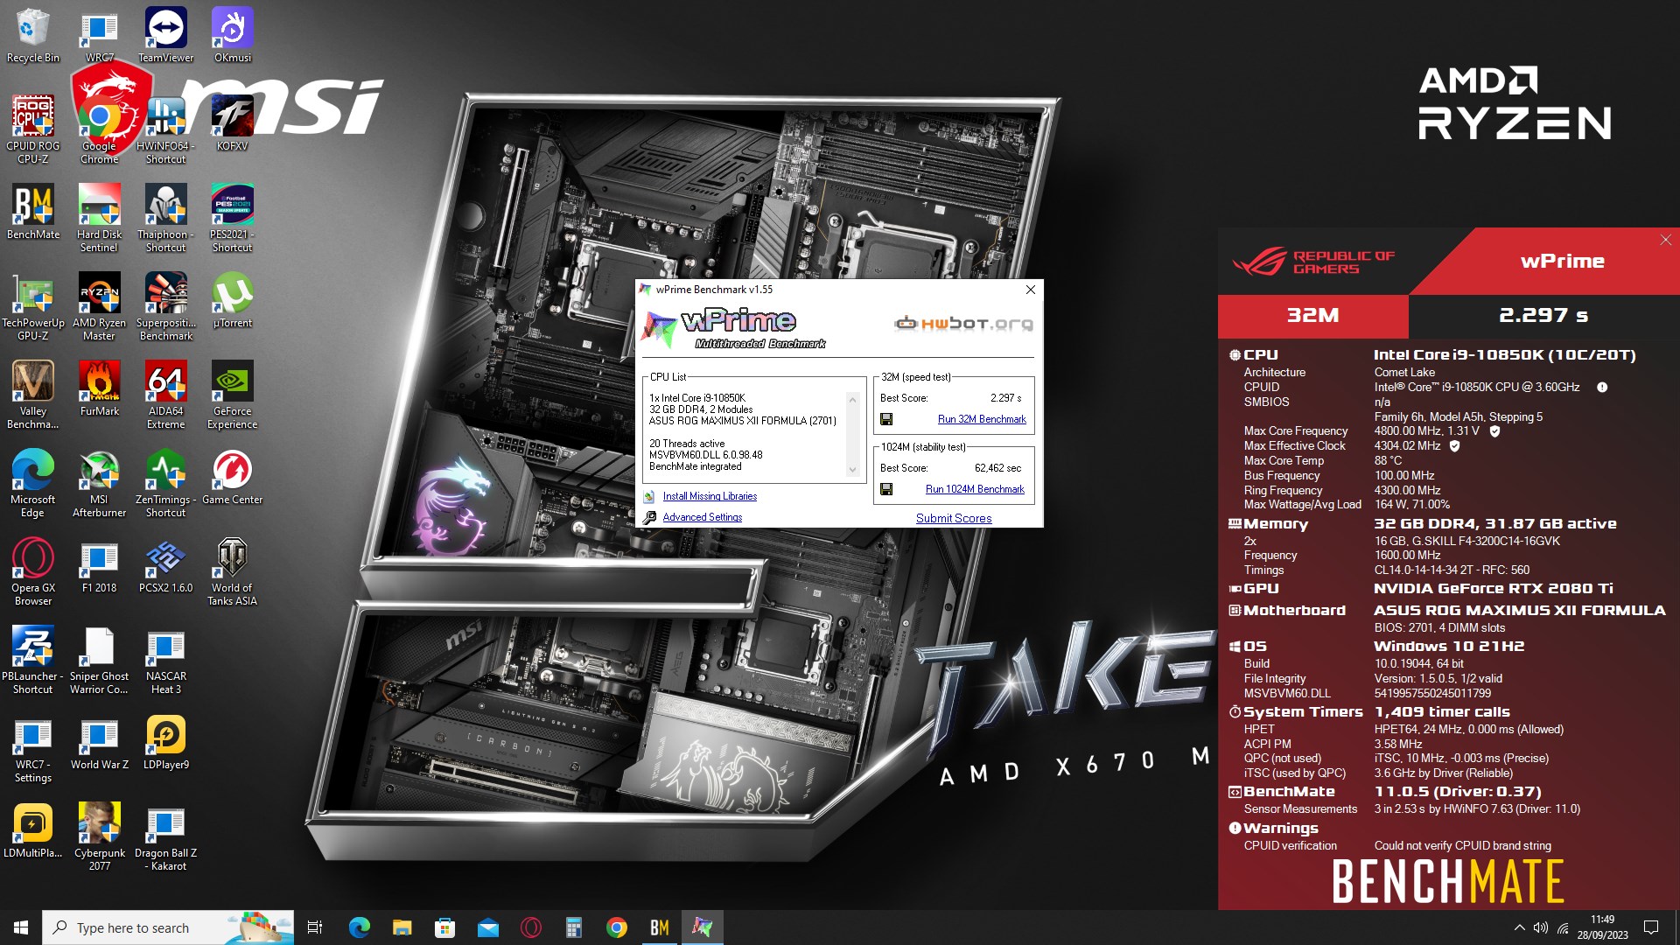Image resolution: width=1680 pixels, height=945 pixels.
Task: Select the KOFXV desktop icon
Action: click(233, 123)
